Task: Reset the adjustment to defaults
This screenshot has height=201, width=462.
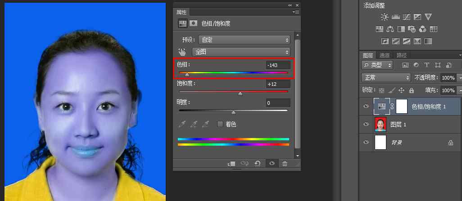Action: pyautogui.click(x=258, y=163)
